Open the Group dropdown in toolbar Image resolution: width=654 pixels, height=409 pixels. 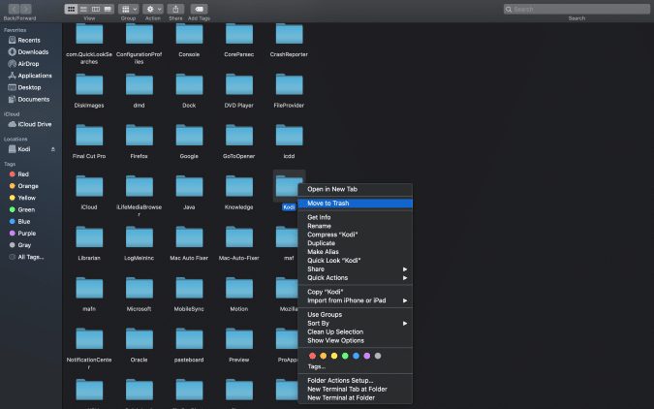129,9
